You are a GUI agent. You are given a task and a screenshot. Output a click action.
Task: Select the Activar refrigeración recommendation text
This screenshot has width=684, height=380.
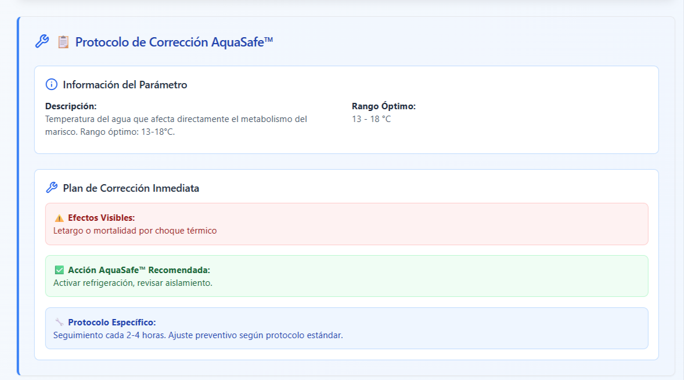(132, 283)
